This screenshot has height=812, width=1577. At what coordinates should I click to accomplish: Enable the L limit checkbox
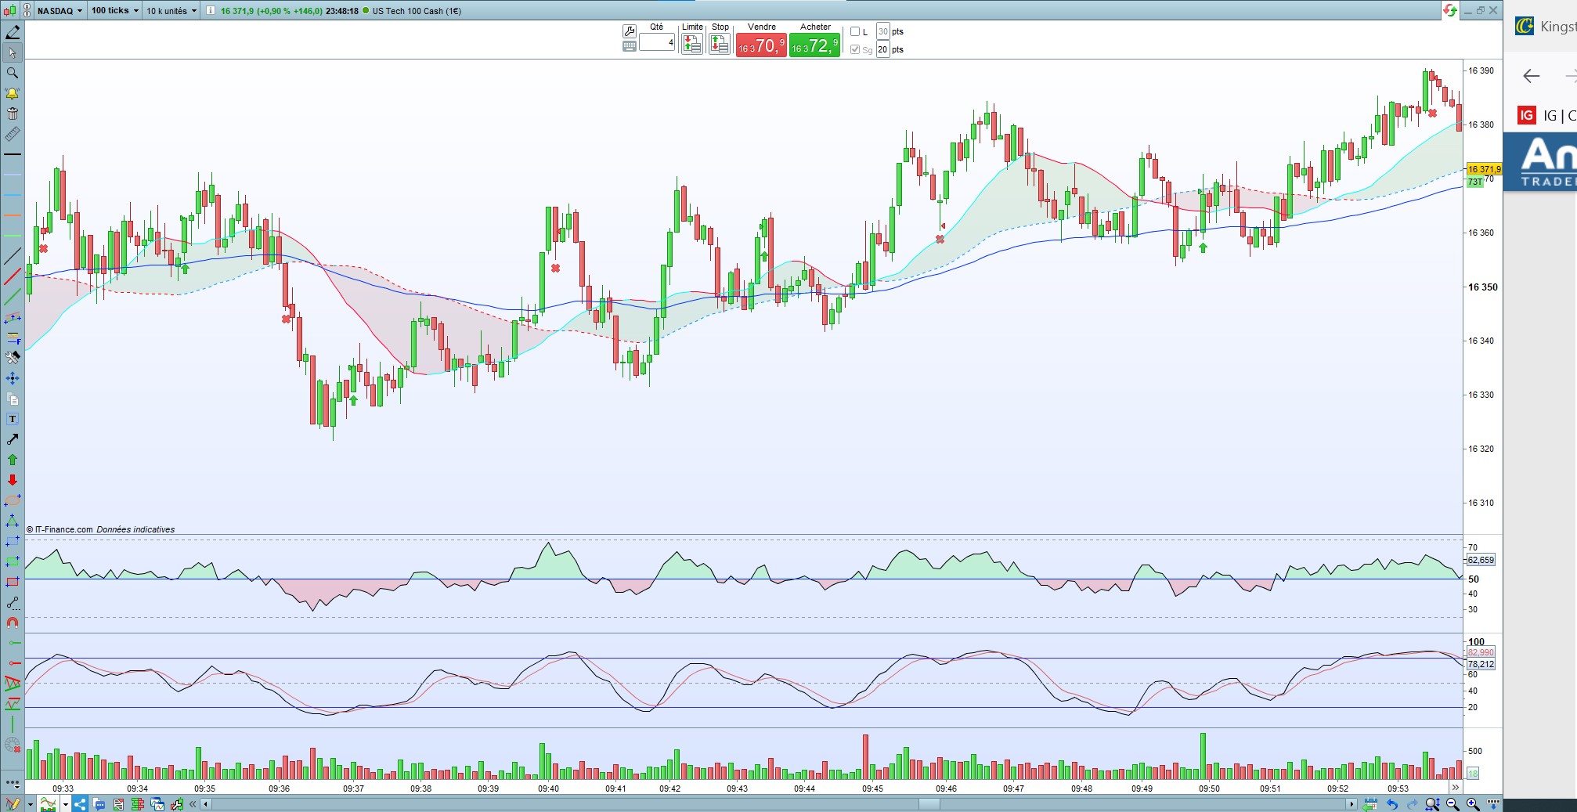[x=855, y=31]
